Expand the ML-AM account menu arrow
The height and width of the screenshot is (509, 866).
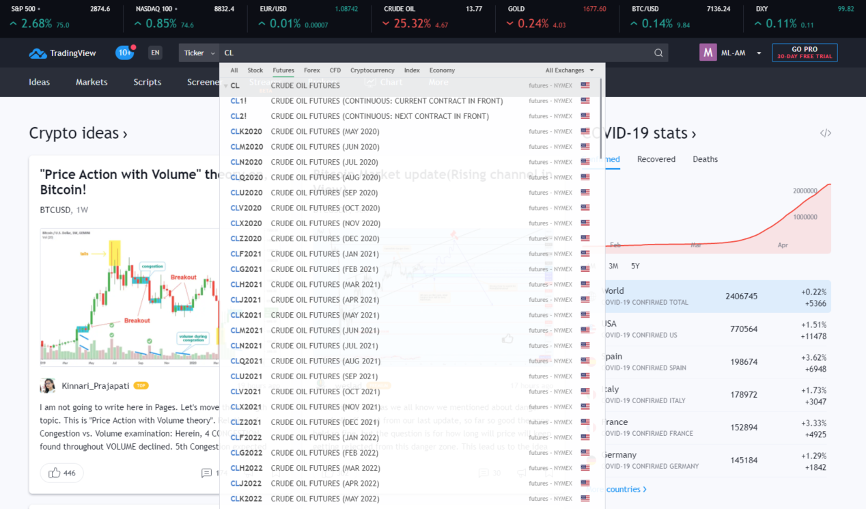tap(759, 53)
